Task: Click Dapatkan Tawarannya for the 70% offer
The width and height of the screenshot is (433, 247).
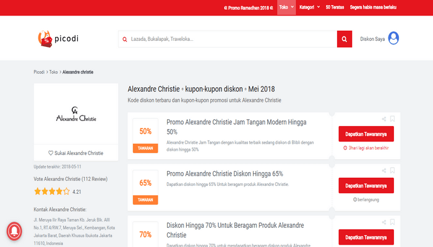Action: click(x=366, y=237)
